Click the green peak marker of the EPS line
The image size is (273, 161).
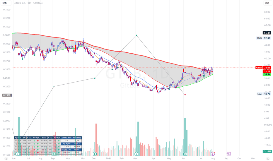tap(136, 35)
